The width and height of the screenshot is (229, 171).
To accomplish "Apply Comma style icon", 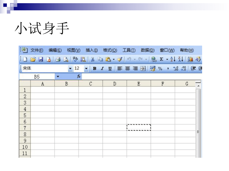I will tap(168, 69).
